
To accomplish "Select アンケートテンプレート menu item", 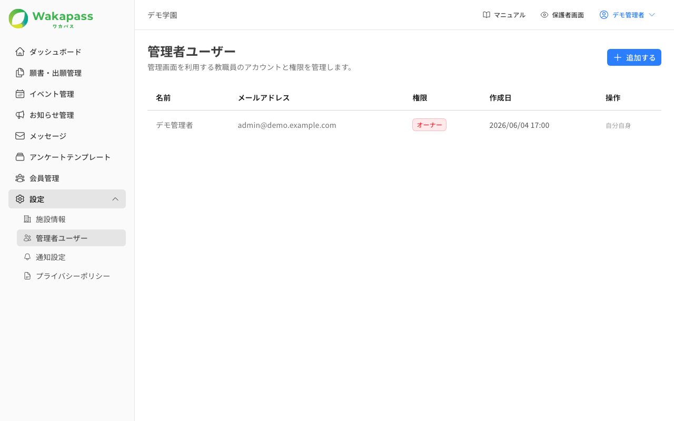I will tap(67, 157).
